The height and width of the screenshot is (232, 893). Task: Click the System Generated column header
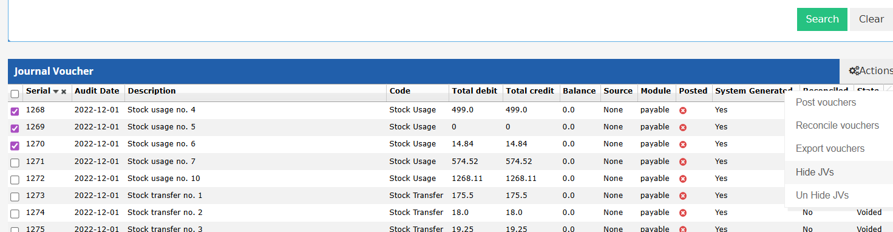coord(754,91)
